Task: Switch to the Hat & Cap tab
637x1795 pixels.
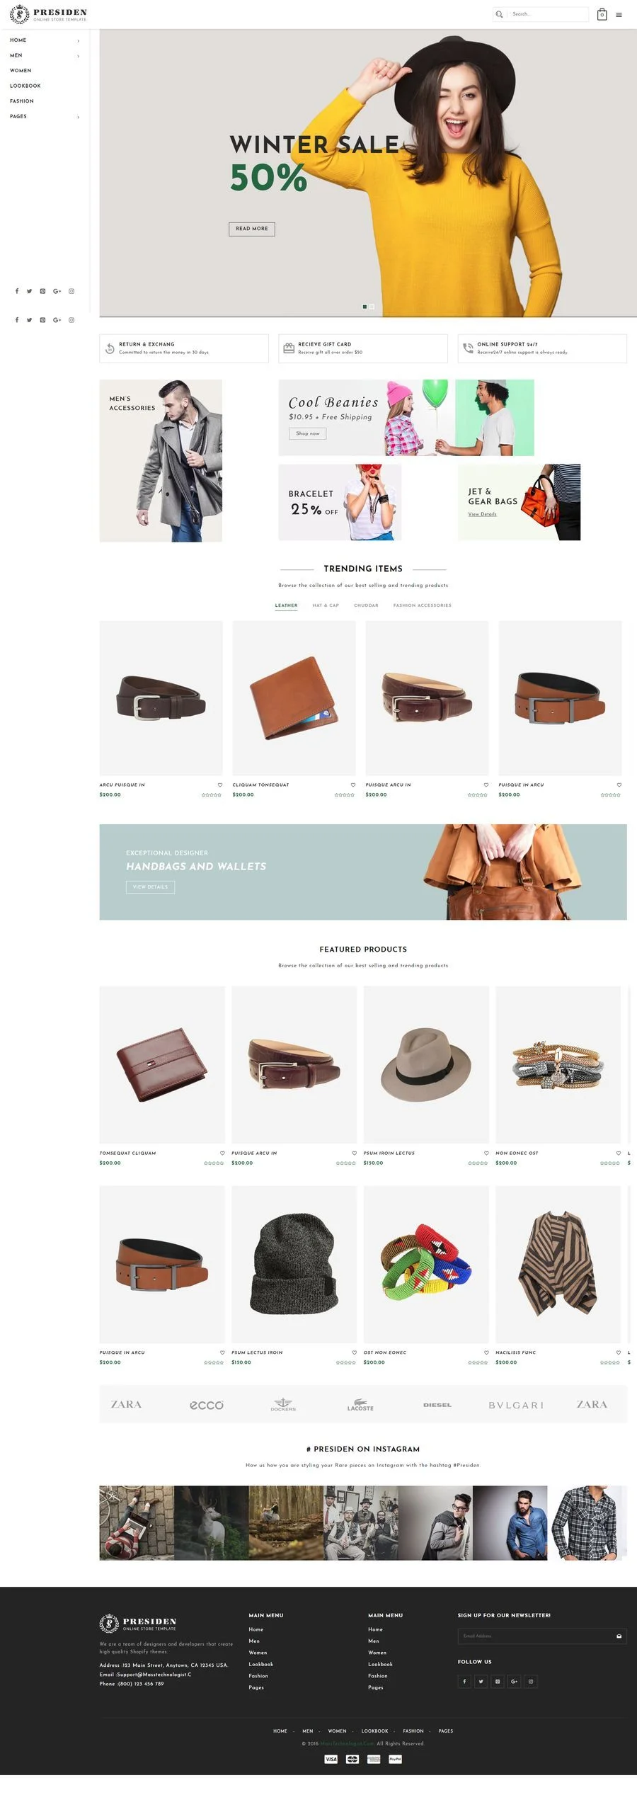Action: point(326,605)
